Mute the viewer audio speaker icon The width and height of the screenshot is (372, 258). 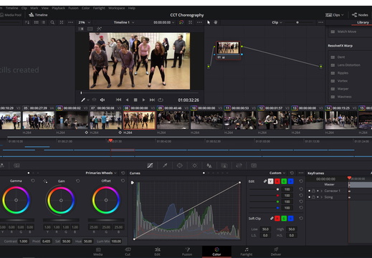pyautogui.click(x=102, y=100)
